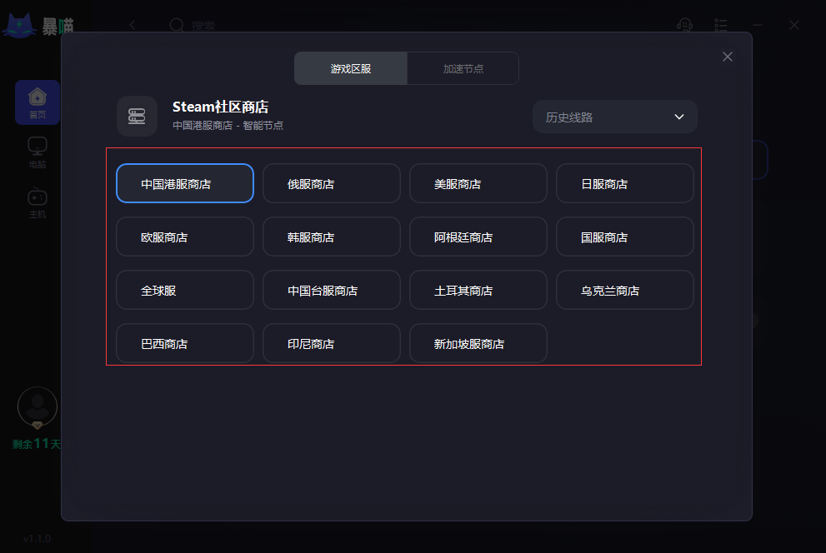Open the list menu icon in title bar
Screen dimensions: 826x553
pos(722,25)
